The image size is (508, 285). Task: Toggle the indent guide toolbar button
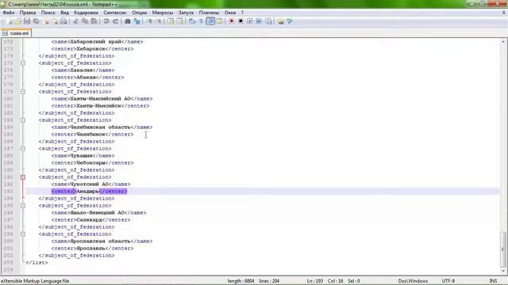click(x=210, y=21)
